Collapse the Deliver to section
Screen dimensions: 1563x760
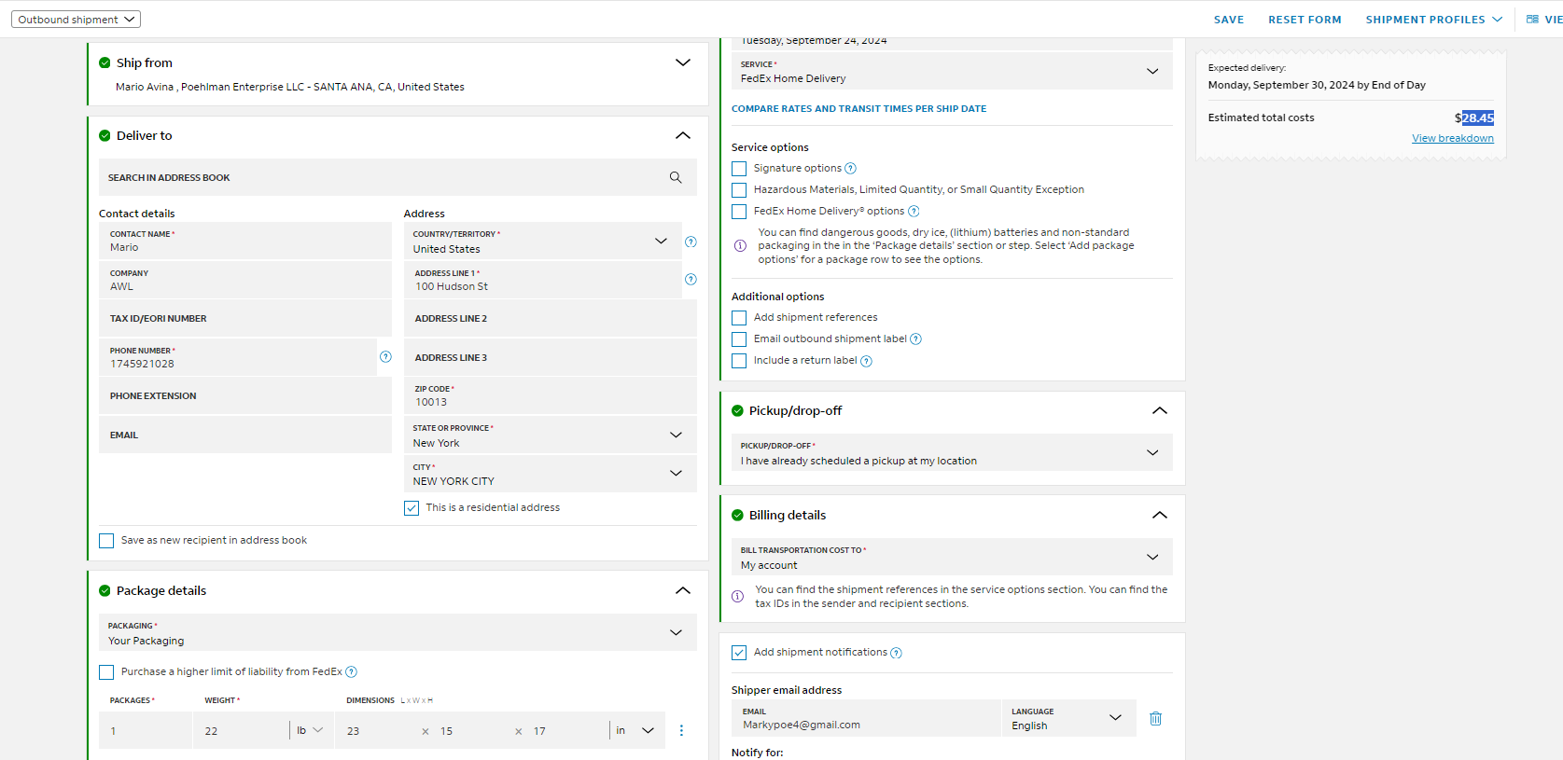click(x=683, y=135)
